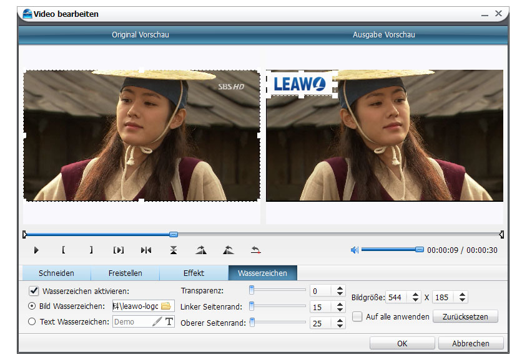This screenshot has width=527, height=360.
Task: Select Text Wasserzeichen radio button
Action: tap(32, 322)
